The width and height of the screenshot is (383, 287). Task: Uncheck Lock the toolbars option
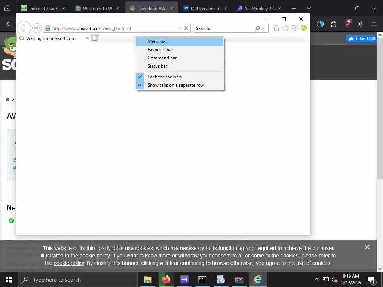[x=180, y=77]
